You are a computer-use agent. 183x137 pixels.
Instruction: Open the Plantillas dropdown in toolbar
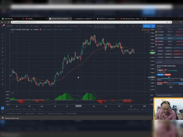pos(74,26)
